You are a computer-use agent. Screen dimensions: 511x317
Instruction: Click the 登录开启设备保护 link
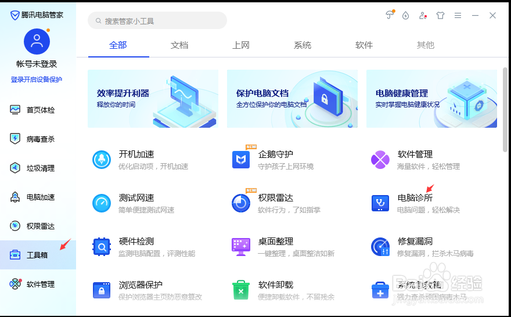[x=37, y=80]
